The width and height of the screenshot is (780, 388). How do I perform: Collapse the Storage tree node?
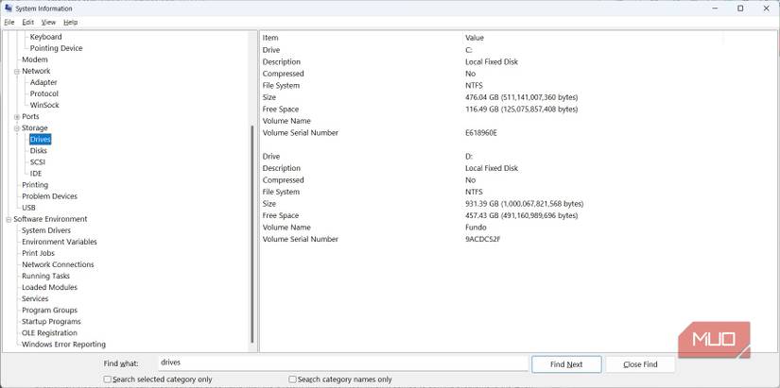17,128
